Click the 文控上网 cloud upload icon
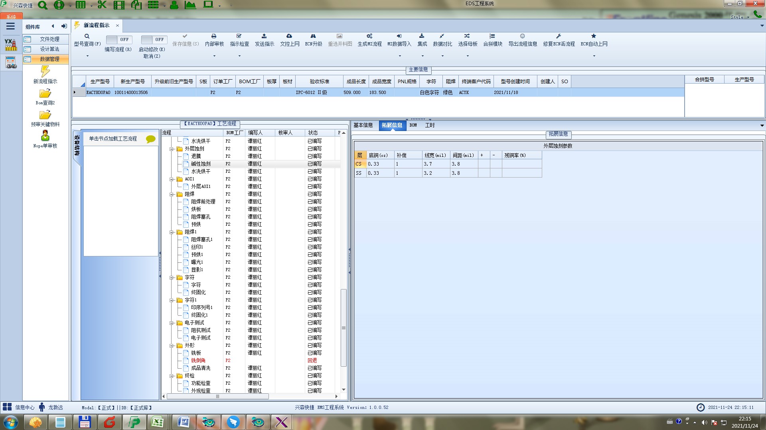This screenshot has height=430, width=766. [x=289, y=36]
